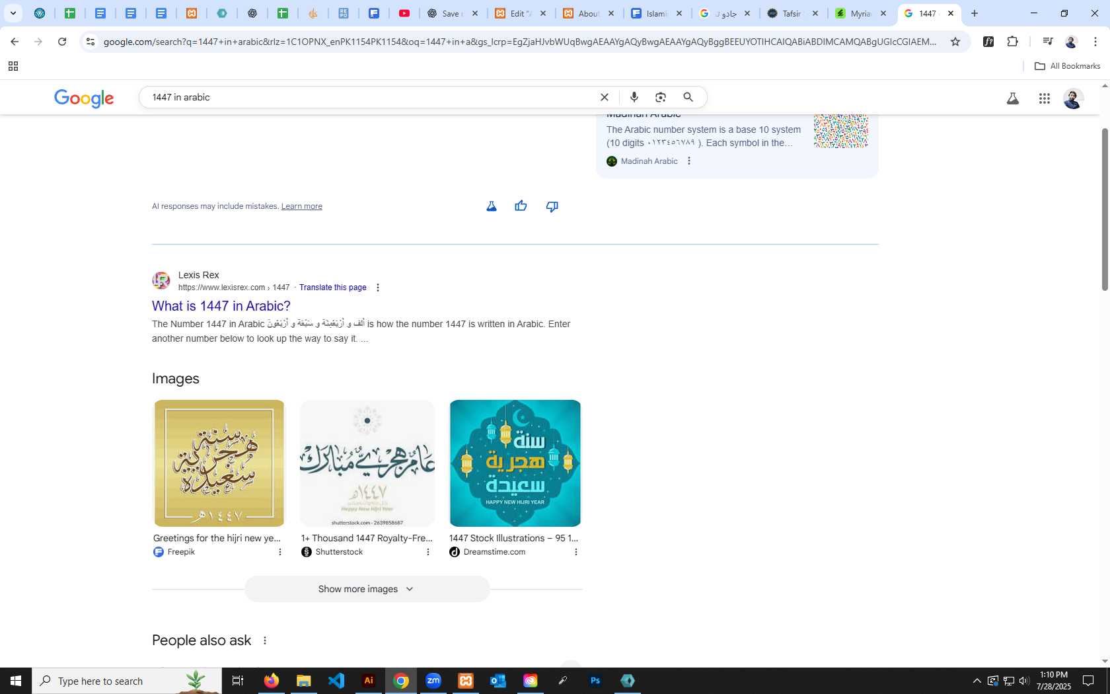1110x694 pixels.
Task: Give thumbs down to AI response
Action: point(552,206)
